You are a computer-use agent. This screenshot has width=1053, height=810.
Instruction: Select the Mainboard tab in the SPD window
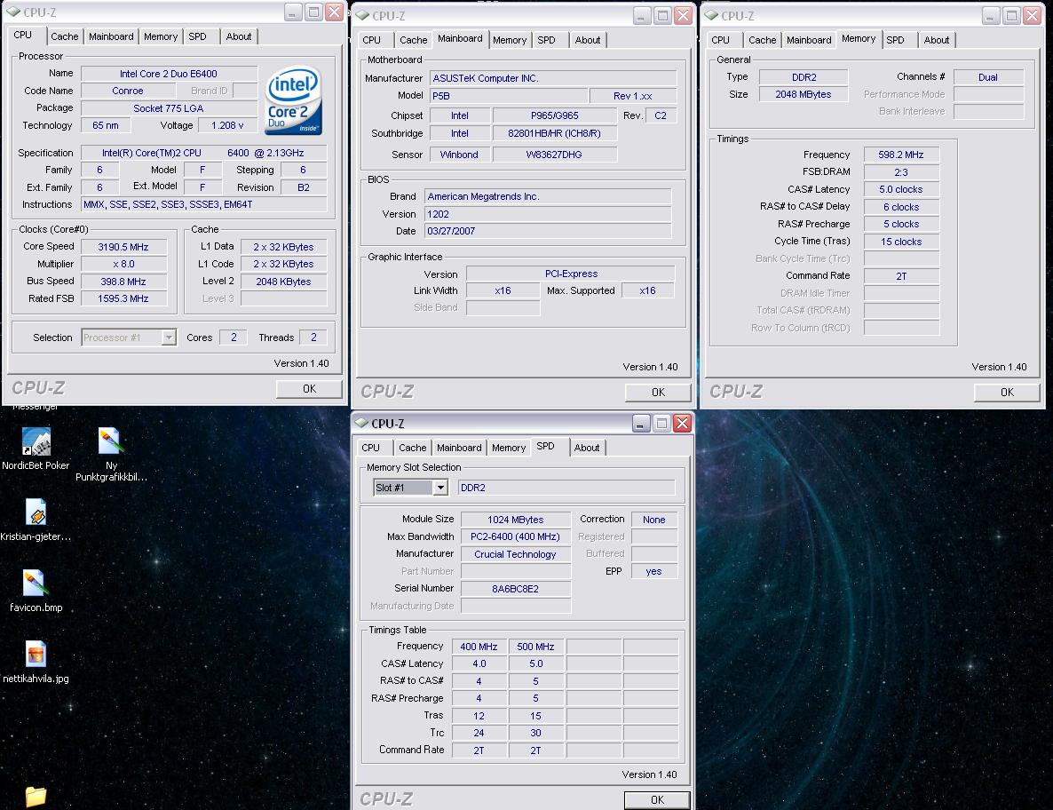(x=459, y=448)
